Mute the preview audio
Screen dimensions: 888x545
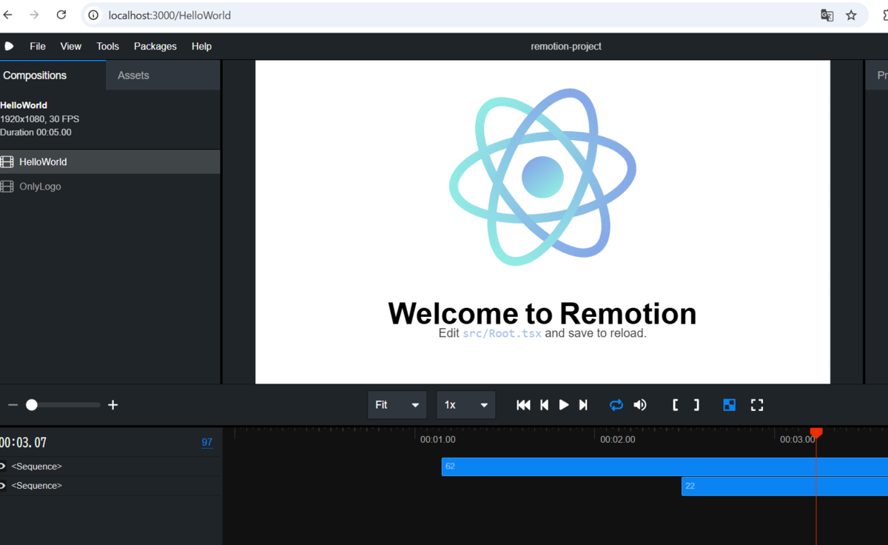(x=640, y=405)
